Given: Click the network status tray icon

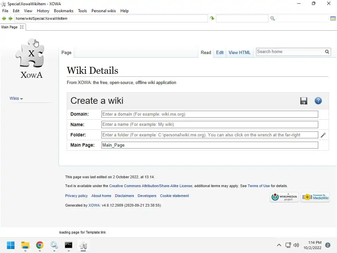Looking at the screenshot, I should (288, 245).
